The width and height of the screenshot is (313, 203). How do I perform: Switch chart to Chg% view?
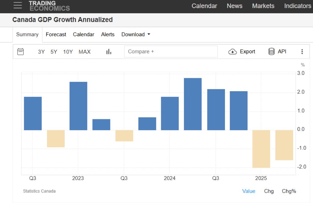click(289, 191)
